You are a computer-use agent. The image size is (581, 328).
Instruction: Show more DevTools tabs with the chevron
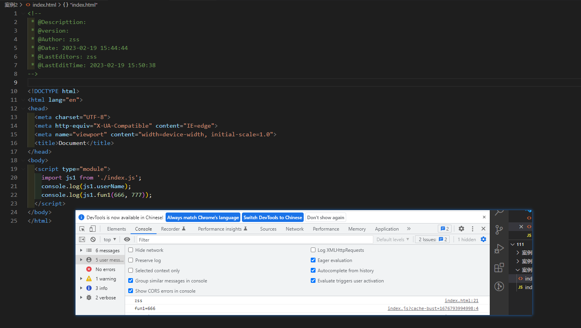(x=409, y=229)
